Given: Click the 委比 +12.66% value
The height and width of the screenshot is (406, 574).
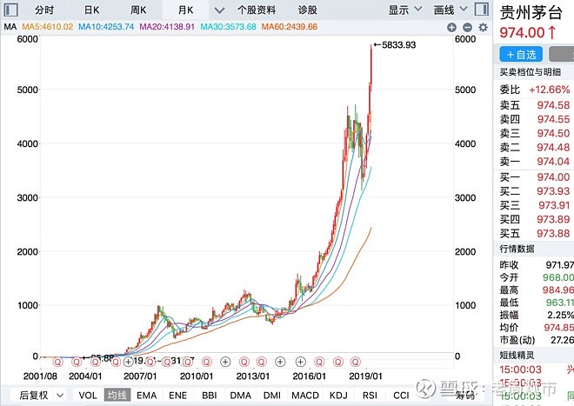Looking at the screenshot, I should tap(550, 90).
